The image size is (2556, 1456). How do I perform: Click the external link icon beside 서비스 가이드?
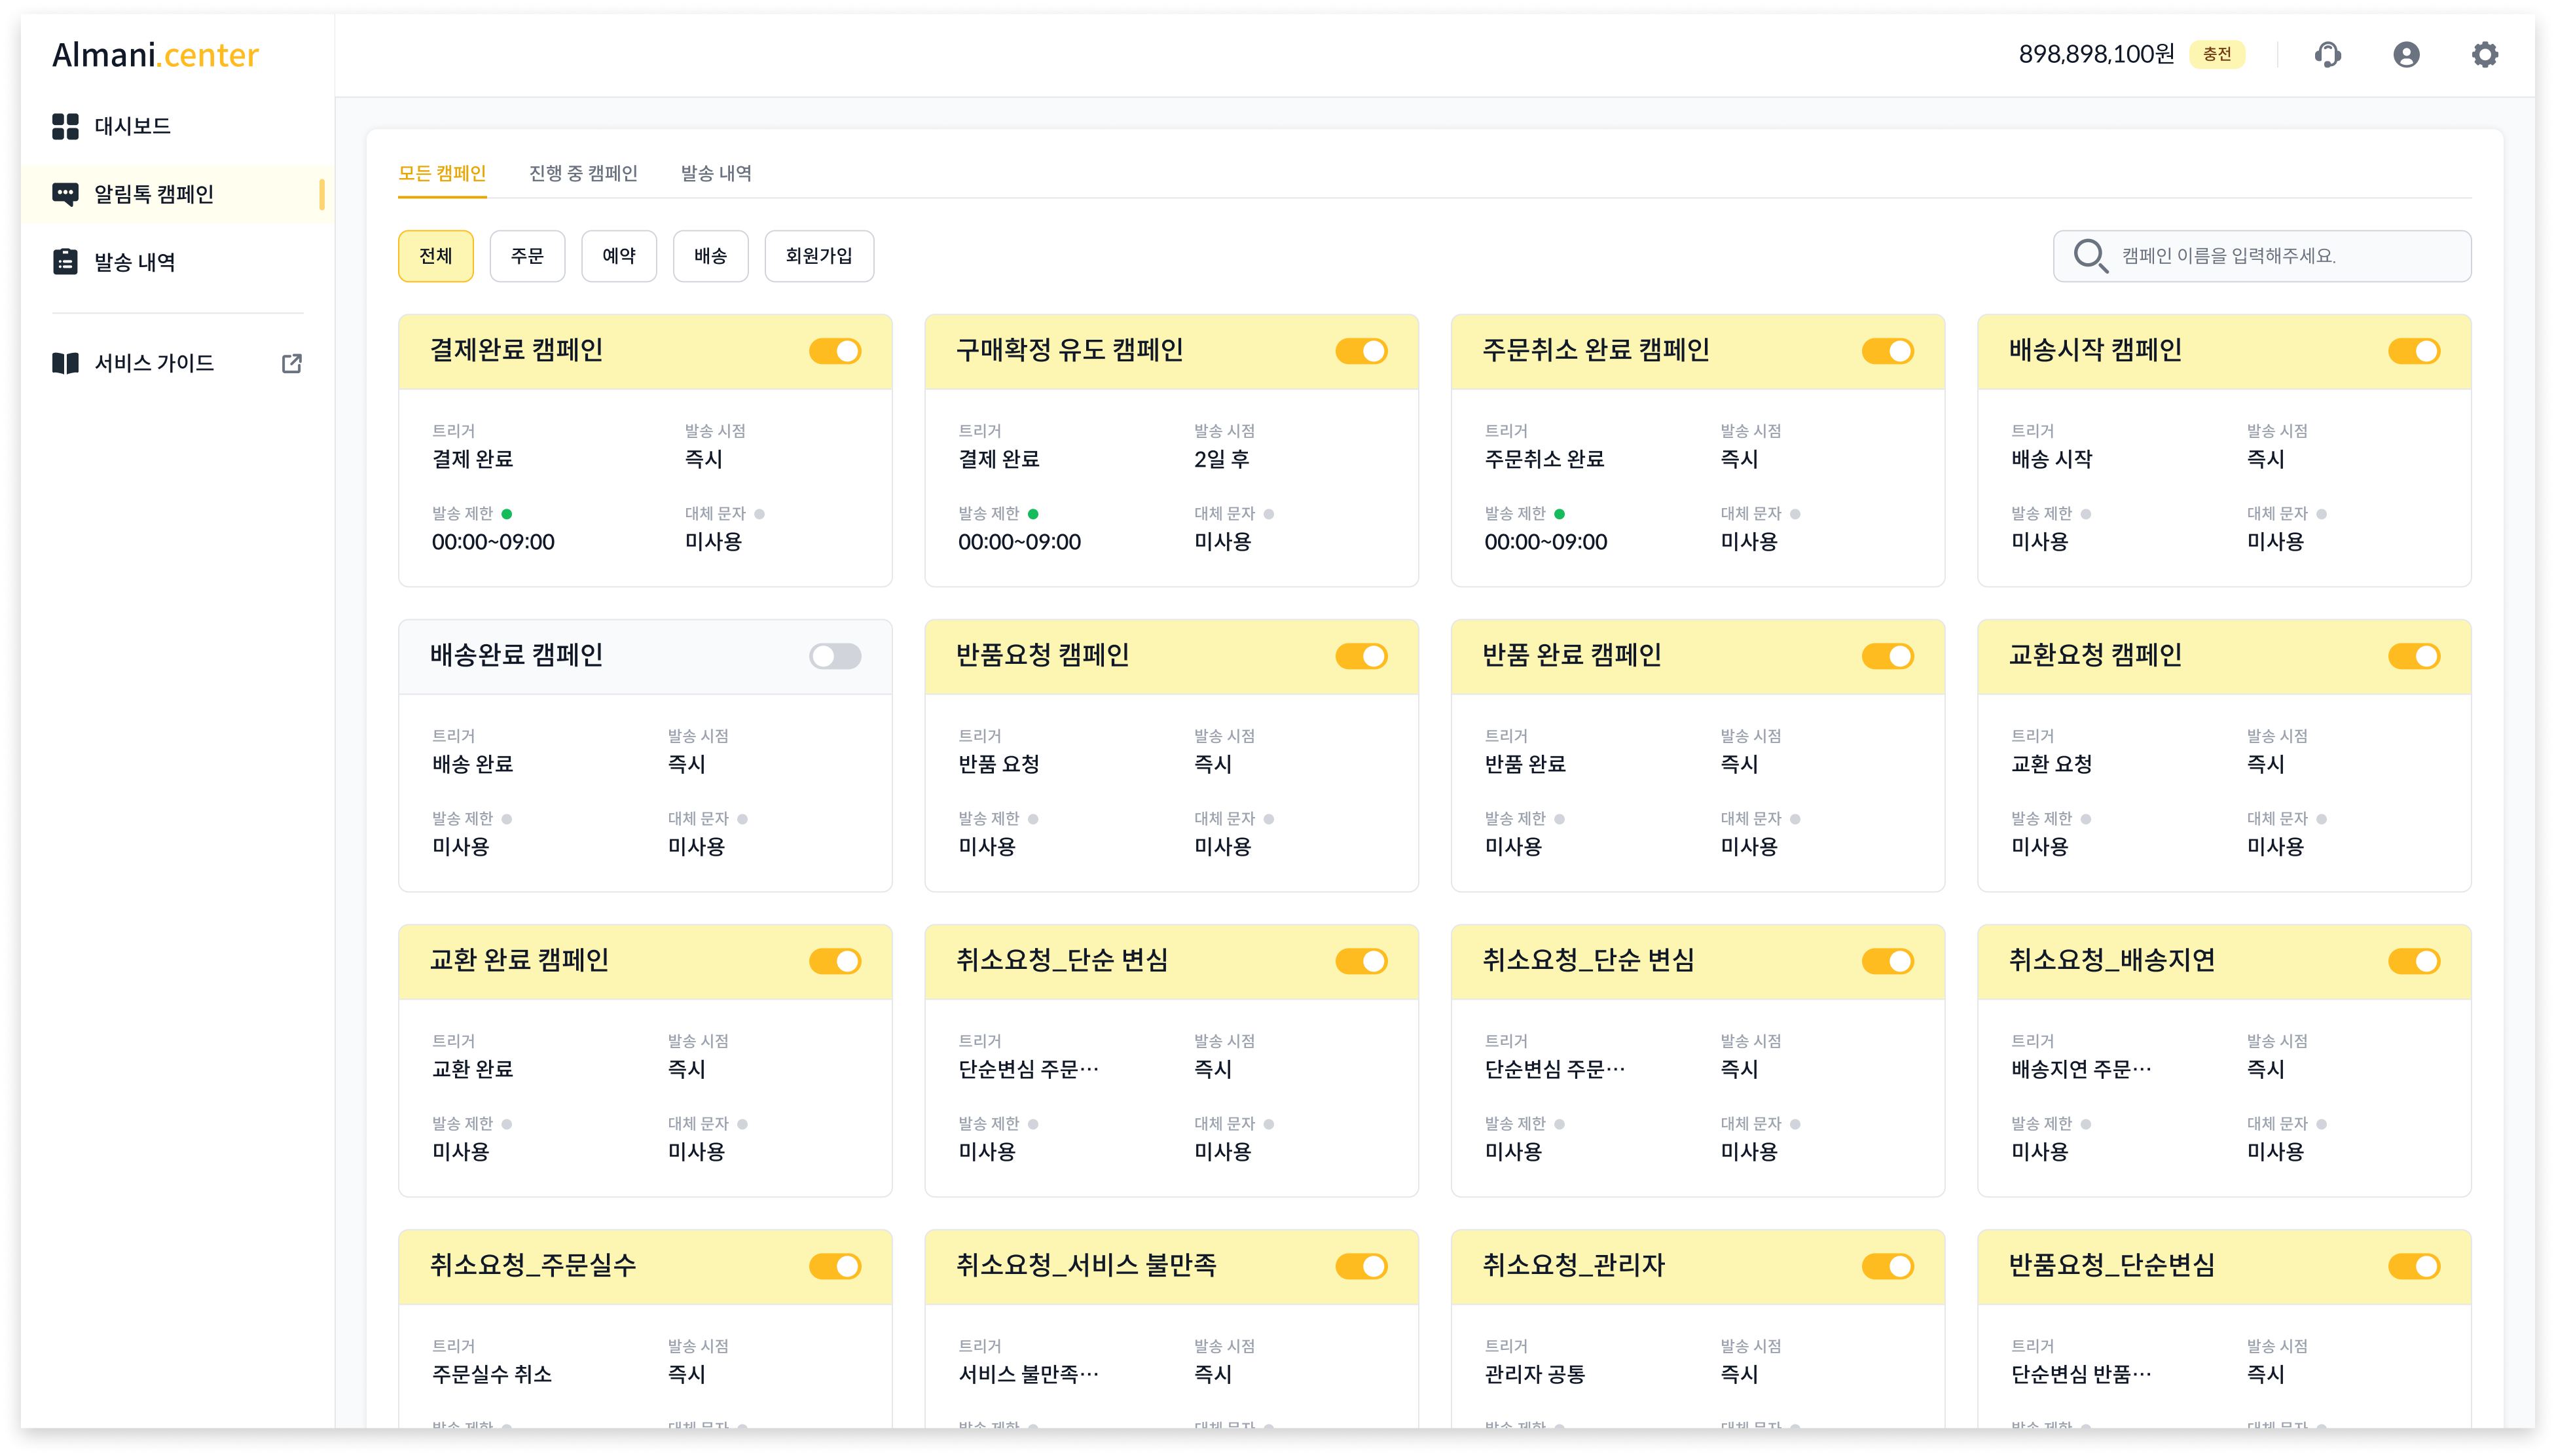(x=291, y=363)
